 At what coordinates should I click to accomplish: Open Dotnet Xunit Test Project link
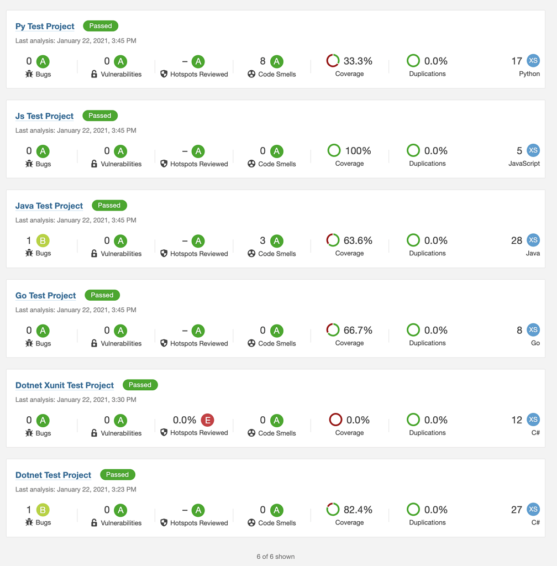point(65,385)
